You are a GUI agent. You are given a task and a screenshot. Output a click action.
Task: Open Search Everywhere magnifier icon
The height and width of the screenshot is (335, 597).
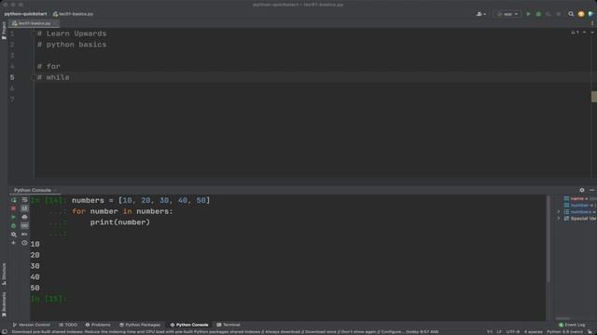point(571,14)
